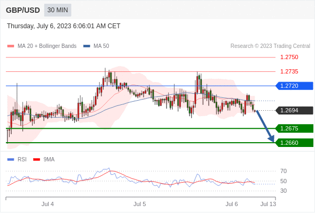Click the GBP/USD pair title
The image size is (315, 213).
pos(23,10)
